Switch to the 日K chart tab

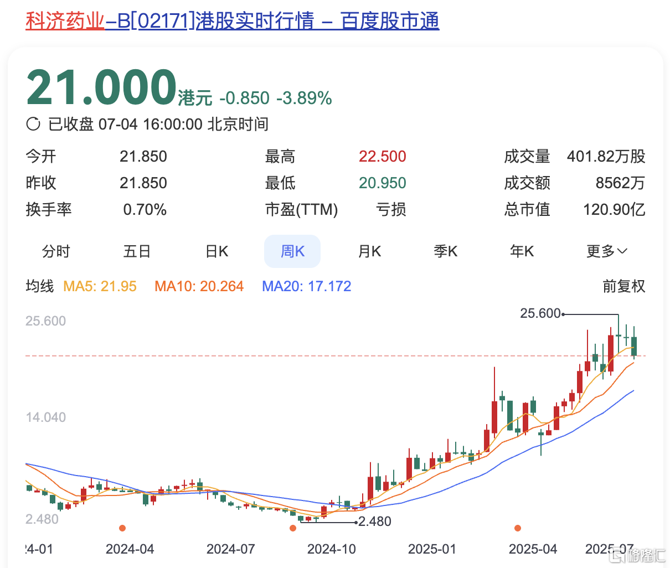[x=217, y=251]
